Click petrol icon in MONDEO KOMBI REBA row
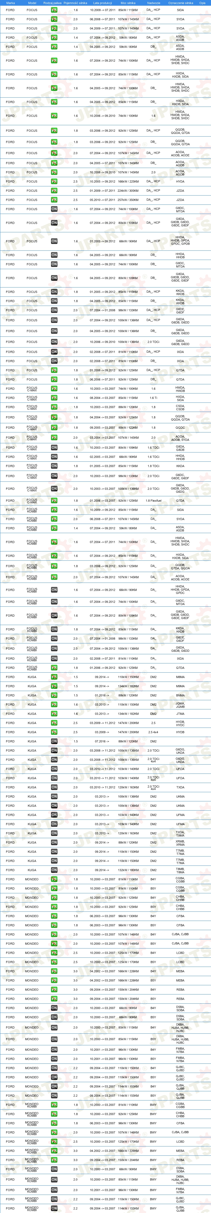 (54, 1160)
